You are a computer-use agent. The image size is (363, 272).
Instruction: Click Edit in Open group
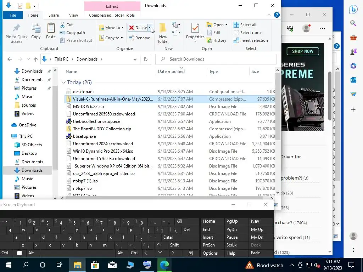(x=214, y=33)
